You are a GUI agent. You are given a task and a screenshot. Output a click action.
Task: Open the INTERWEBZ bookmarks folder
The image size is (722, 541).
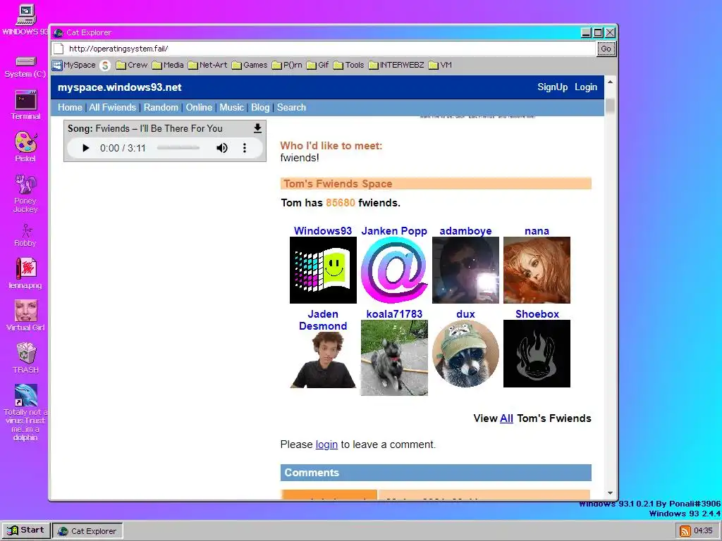pos(396,66)
